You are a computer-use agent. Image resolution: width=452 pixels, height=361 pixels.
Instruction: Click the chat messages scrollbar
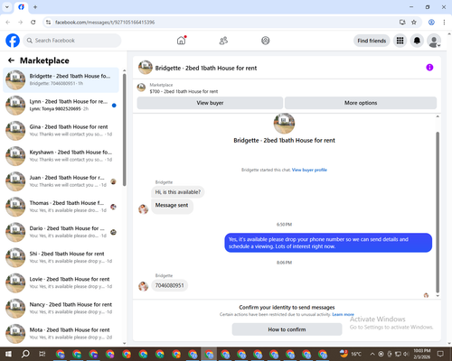tap(438, 212)
